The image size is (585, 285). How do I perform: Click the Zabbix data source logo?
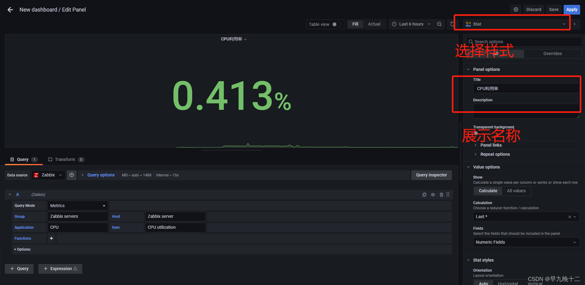[x=36, y=175]
